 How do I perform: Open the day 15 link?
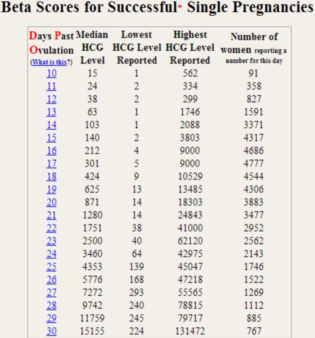click(51, 138)
